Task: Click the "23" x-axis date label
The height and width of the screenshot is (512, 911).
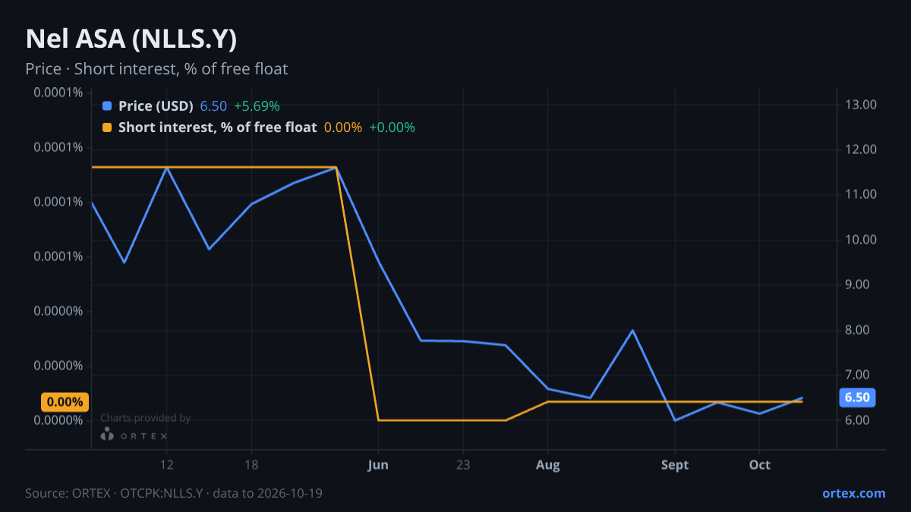Action: (x=463, y=465)
